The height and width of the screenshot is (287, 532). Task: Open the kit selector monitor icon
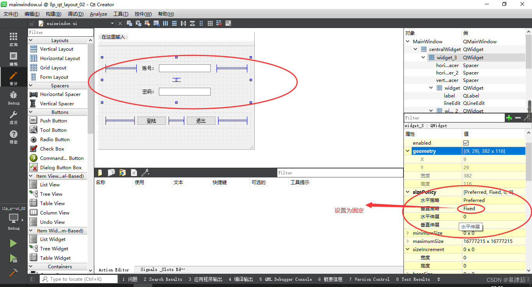tap(14, 218)
